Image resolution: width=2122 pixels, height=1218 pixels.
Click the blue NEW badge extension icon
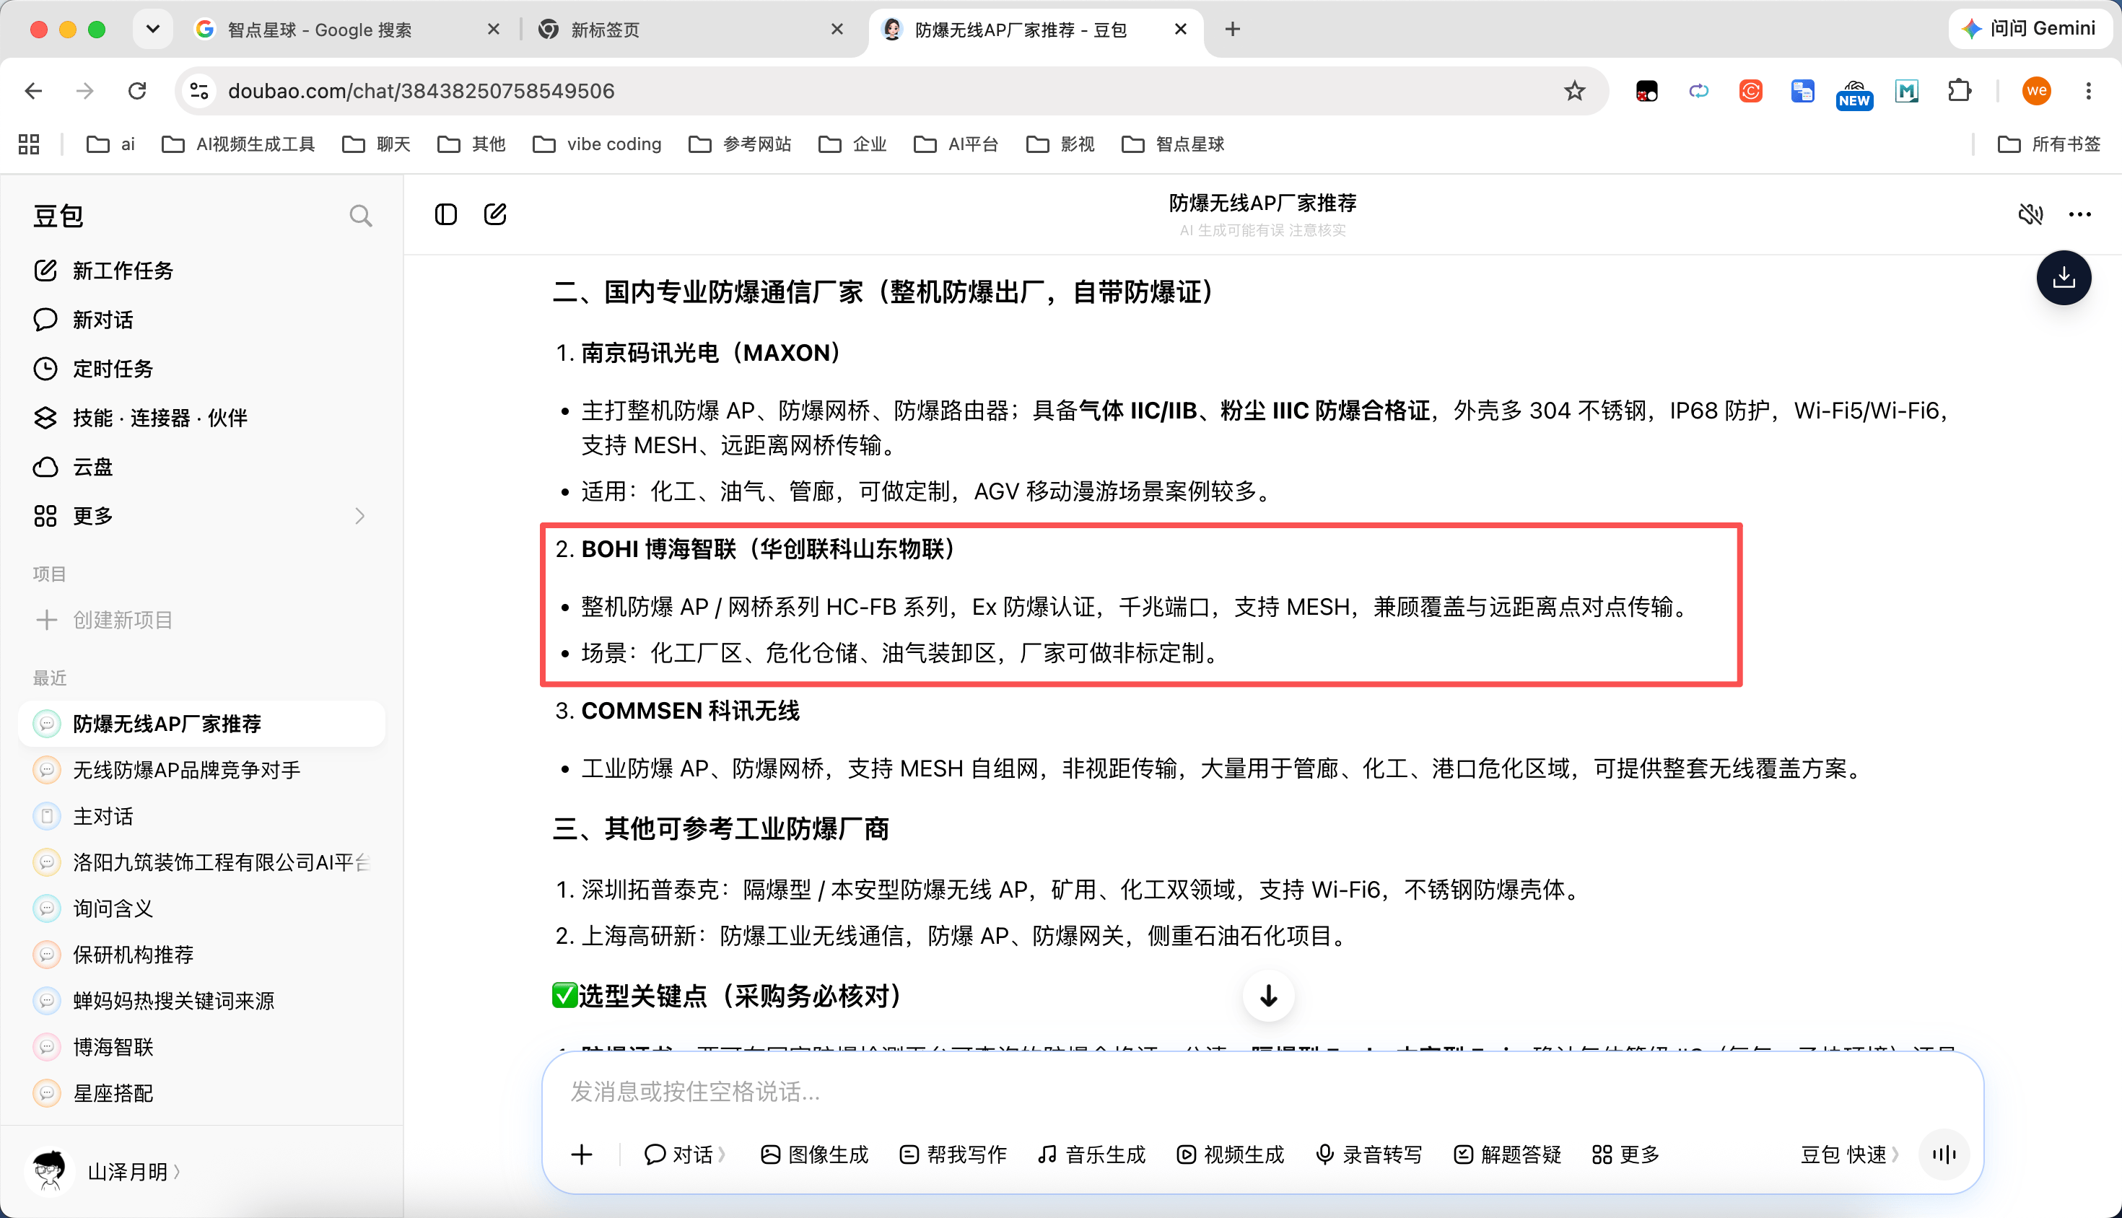pos(1854,94)
